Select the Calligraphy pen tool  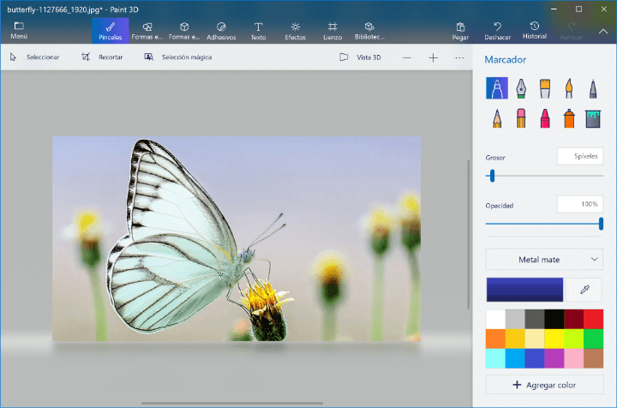tap(521, 87)
